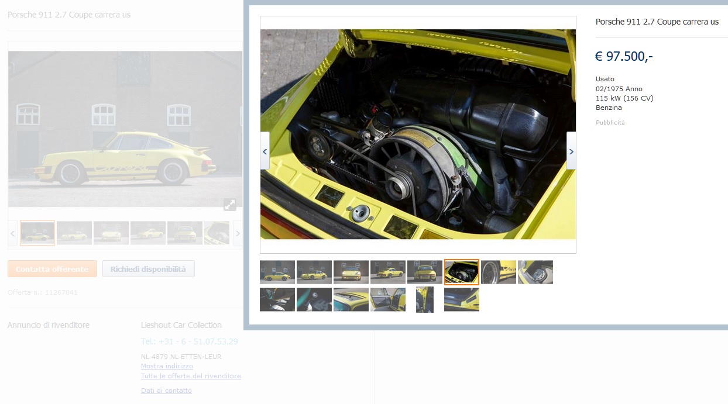Image resolution: width=728 pixels, height=404 pixels.
Task: Select the open door thumbnail
Action: tap(388, 299)
